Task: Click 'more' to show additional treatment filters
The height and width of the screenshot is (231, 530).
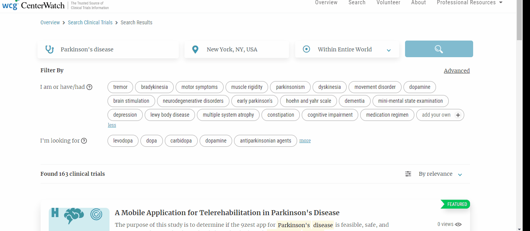Action: pyautogui.click(x=305, y=140)
